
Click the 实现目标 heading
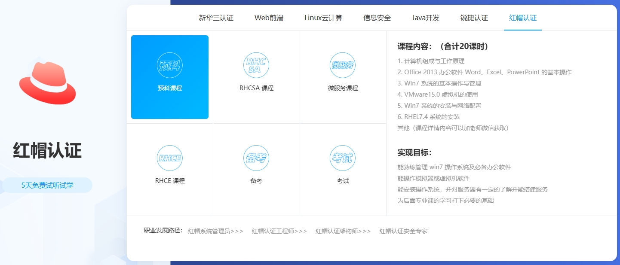(x=414, y=152)
